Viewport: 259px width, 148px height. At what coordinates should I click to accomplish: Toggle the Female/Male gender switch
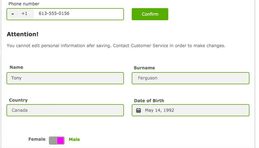[57, 140]
